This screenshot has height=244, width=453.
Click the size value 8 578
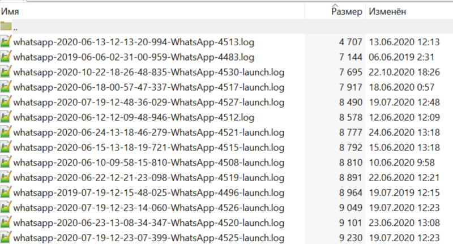(351, 117)
